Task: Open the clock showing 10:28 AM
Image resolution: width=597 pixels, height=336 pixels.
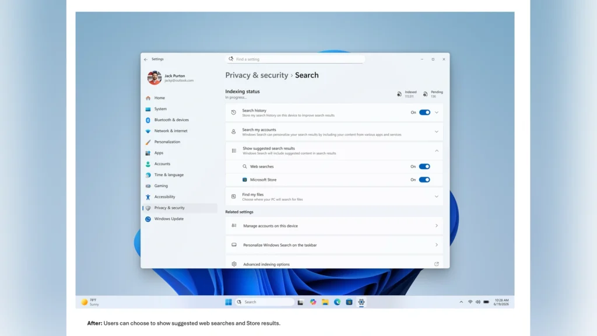Action: click(x=501, y=302)
